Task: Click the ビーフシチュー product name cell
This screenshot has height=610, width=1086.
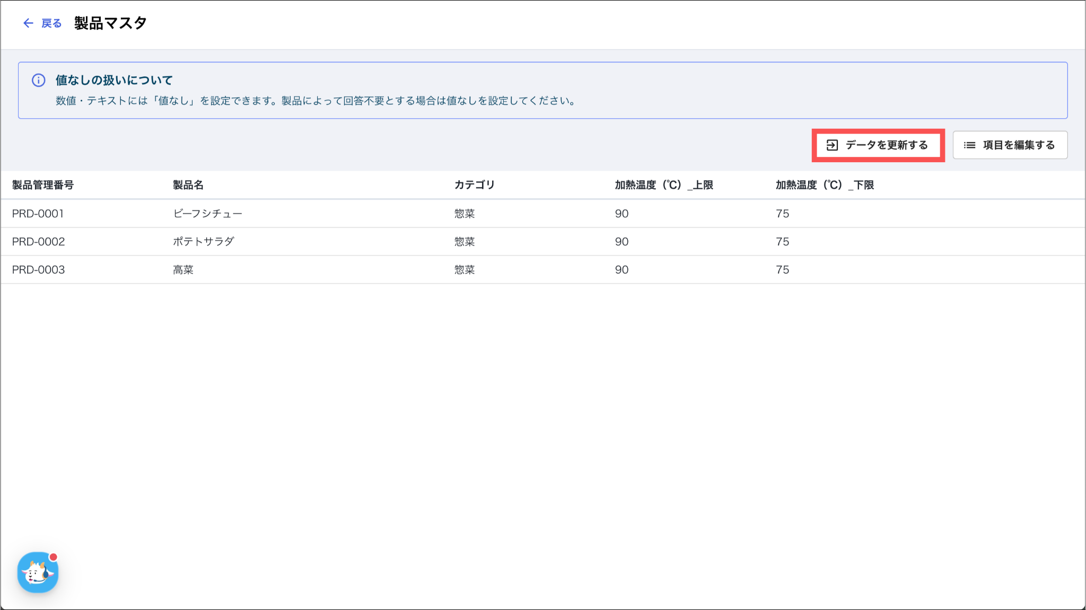Action: (207, 214)
